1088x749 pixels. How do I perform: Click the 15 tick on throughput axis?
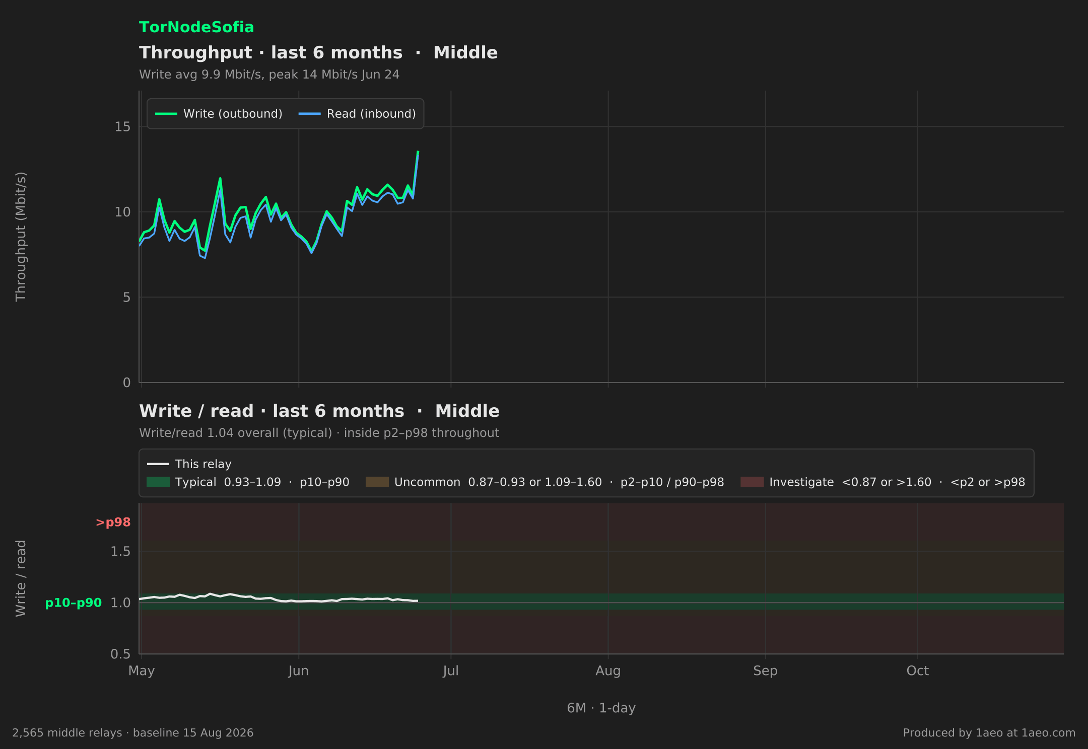122,127
